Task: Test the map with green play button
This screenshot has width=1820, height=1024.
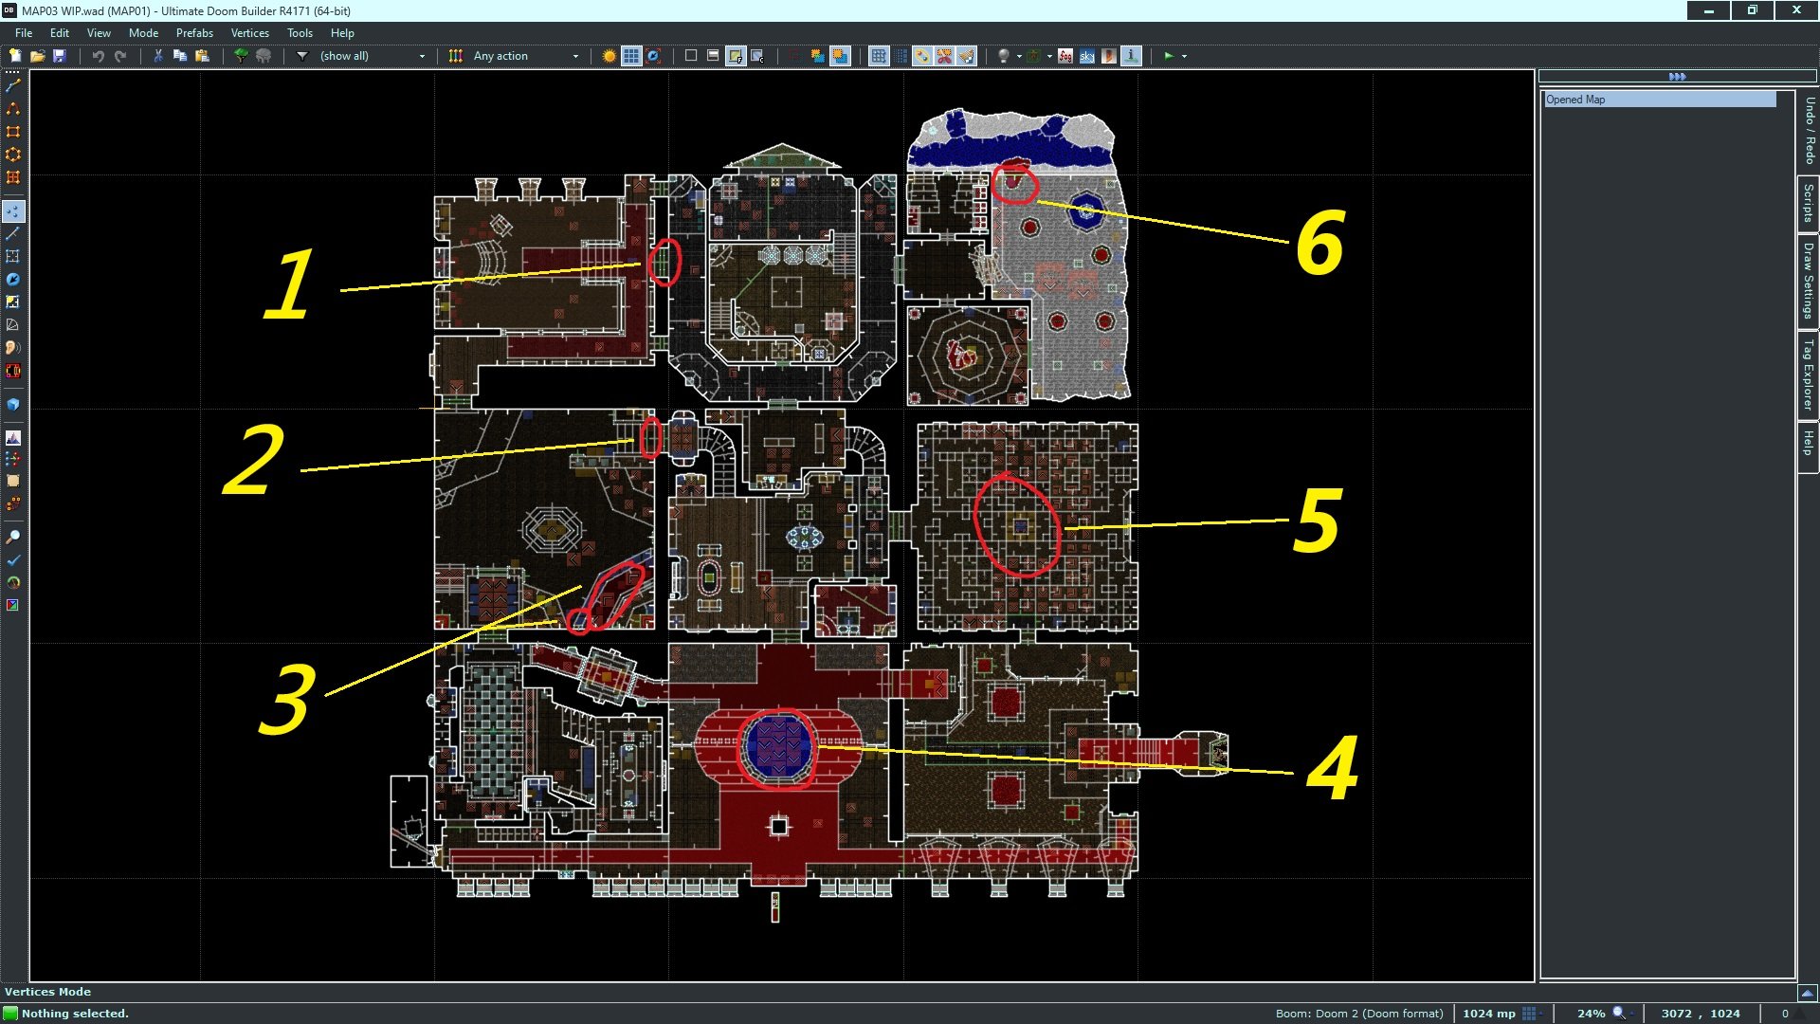Action: (1169, 56)
